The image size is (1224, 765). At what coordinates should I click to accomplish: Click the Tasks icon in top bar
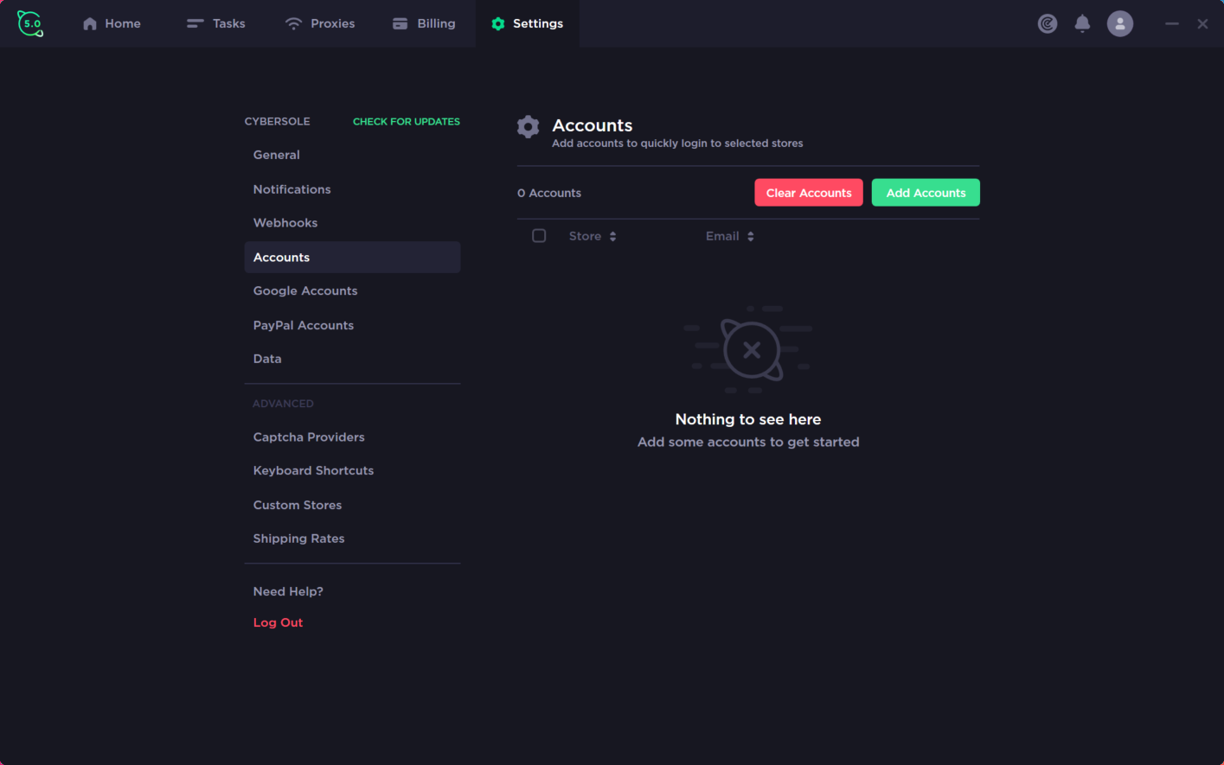(195, 23)
